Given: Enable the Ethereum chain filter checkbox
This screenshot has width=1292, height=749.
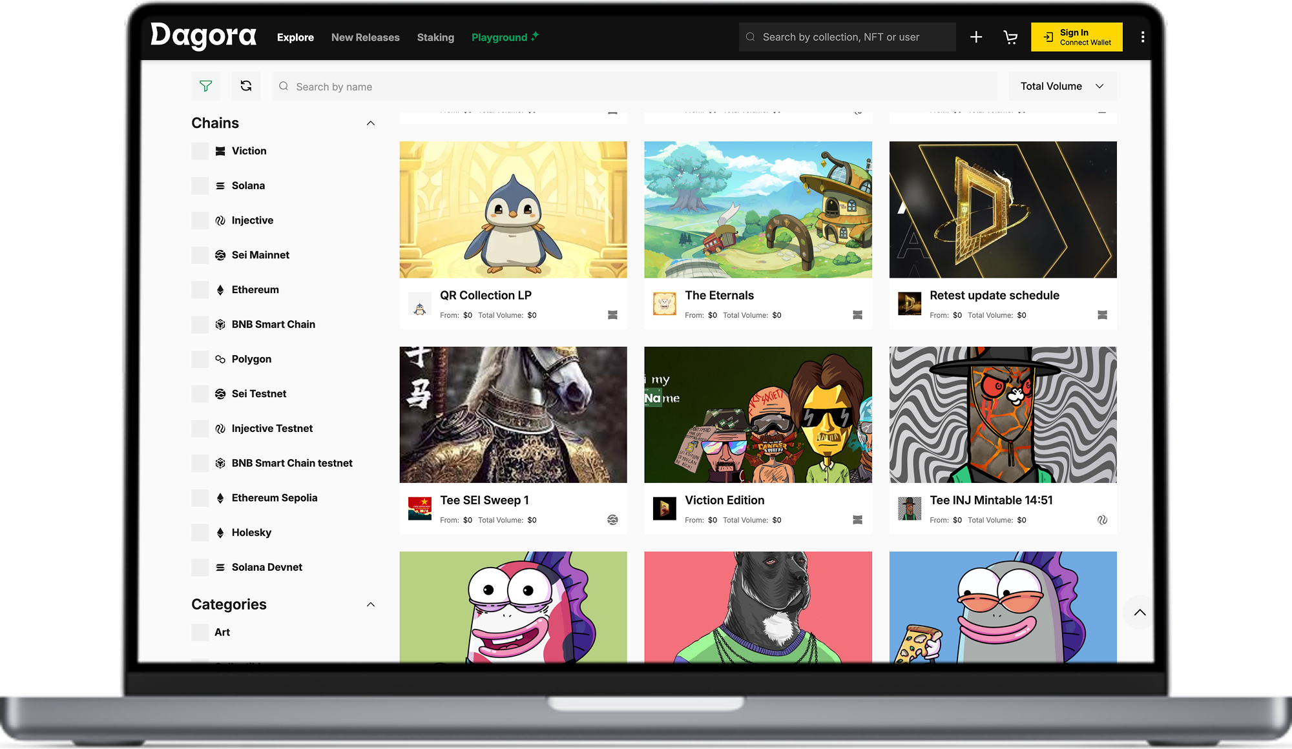Looking at the screenshot, I should [200, 290].
